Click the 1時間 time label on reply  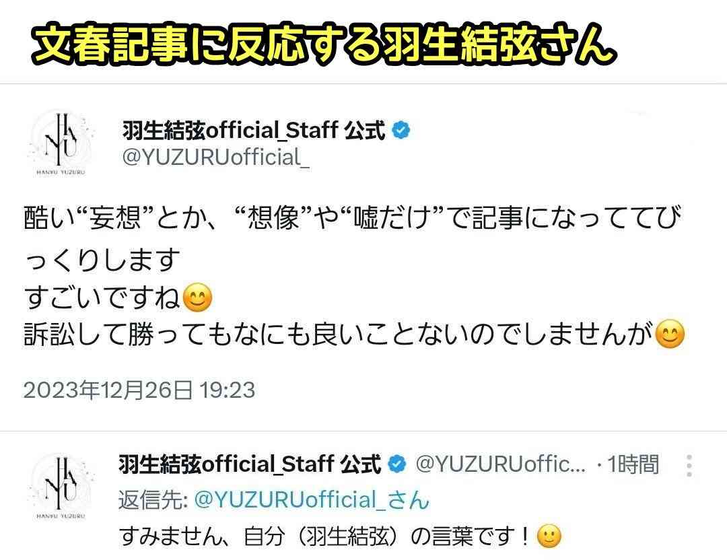pos(633,464)
